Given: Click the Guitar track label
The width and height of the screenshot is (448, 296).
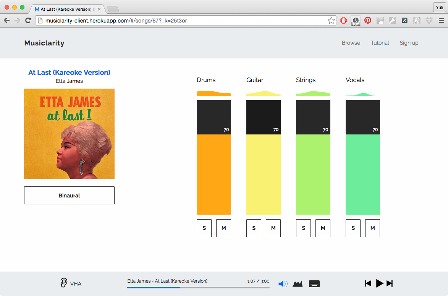Looking at the screenshot, I should (255, 80).
